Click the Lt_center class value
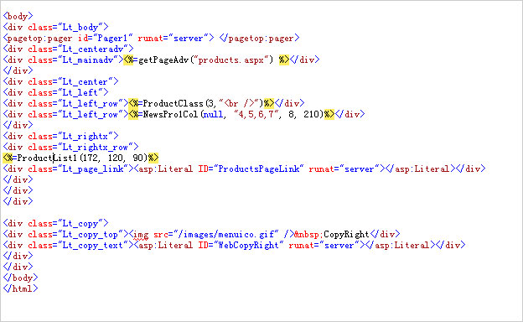 85,81
